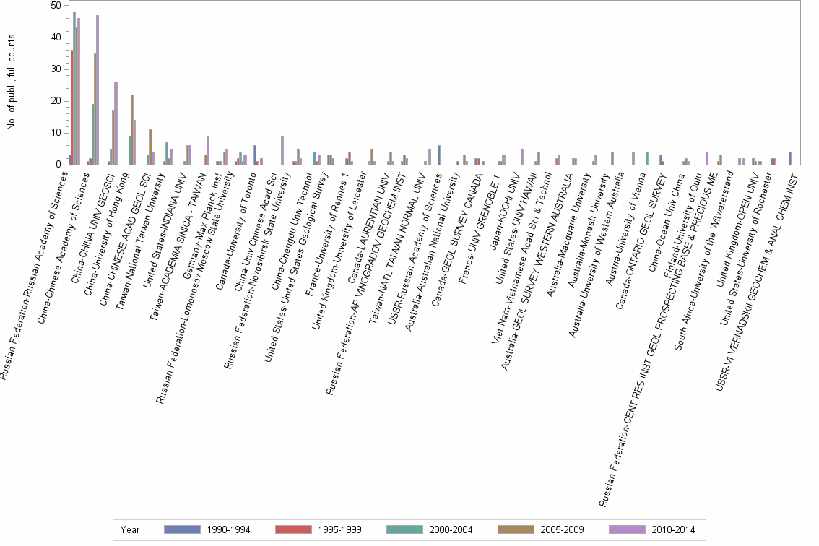Click the purple bar for Germany-Max Planck Inst
This screenshot has height=546, width=819.
(208, 150)
